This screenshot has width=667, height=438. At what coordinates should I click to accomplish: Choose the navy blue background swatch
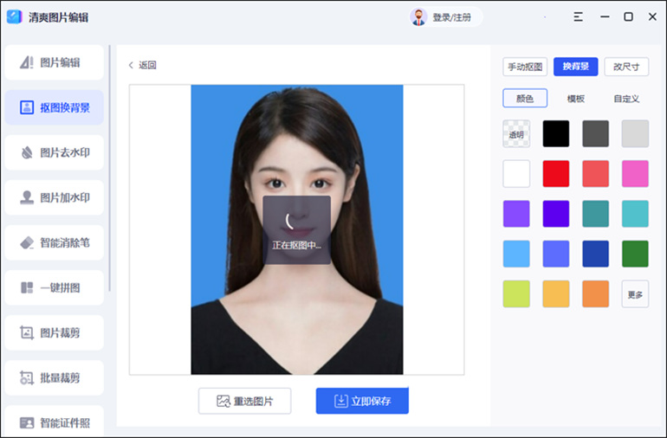(596, 254)
